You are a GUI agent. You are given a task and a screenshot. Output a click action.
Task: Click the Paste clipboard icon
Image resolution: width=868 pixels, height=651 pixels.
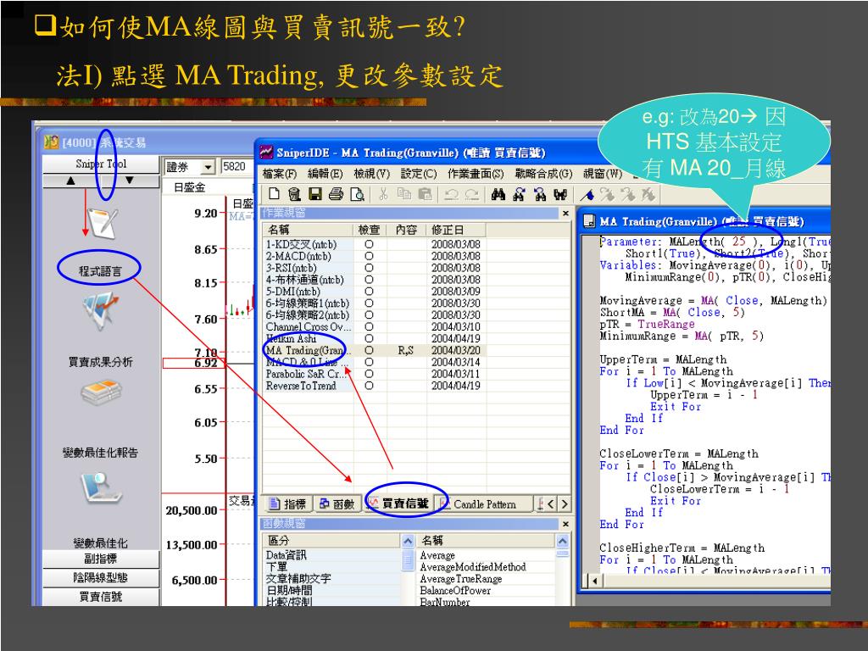[x=425, y=194]
